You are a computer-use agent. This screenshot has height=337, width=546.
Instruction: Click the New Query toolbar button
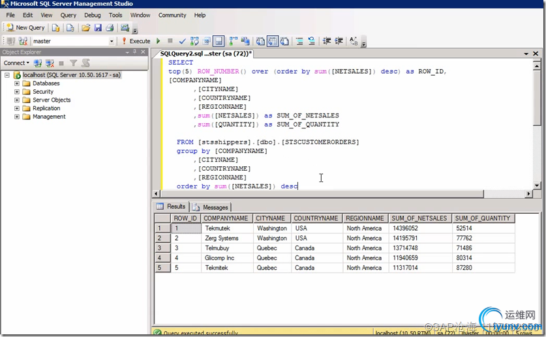[25, 28]
